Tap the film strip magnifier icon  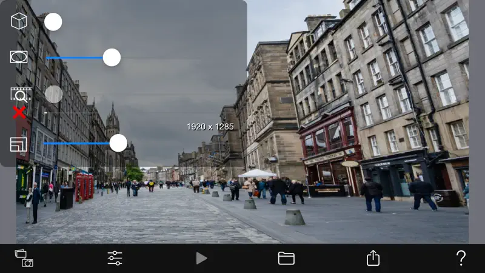click(x=21, y=95)
